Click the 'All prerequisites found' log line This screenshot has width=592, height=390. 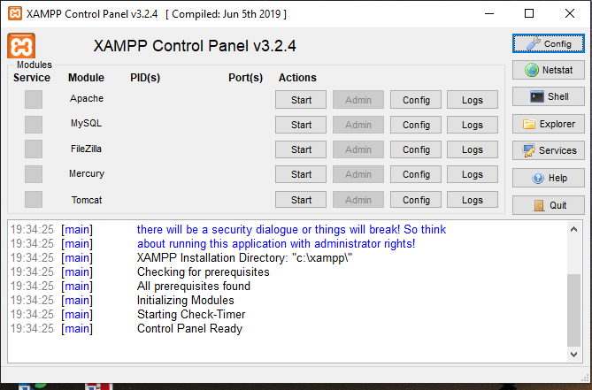pyautogui.click(x=193, y=286)
